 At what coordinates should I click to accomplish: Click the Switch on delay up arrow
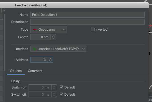(54, 86)
